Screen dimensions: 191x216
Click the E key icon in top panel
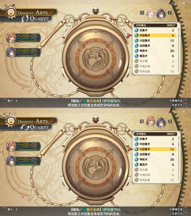click(x=170, y=13)
